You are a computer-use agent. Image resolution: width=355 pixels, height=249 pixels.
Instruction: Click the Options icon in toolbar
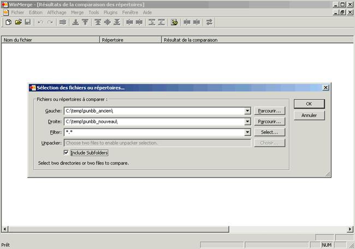point(174,22)
